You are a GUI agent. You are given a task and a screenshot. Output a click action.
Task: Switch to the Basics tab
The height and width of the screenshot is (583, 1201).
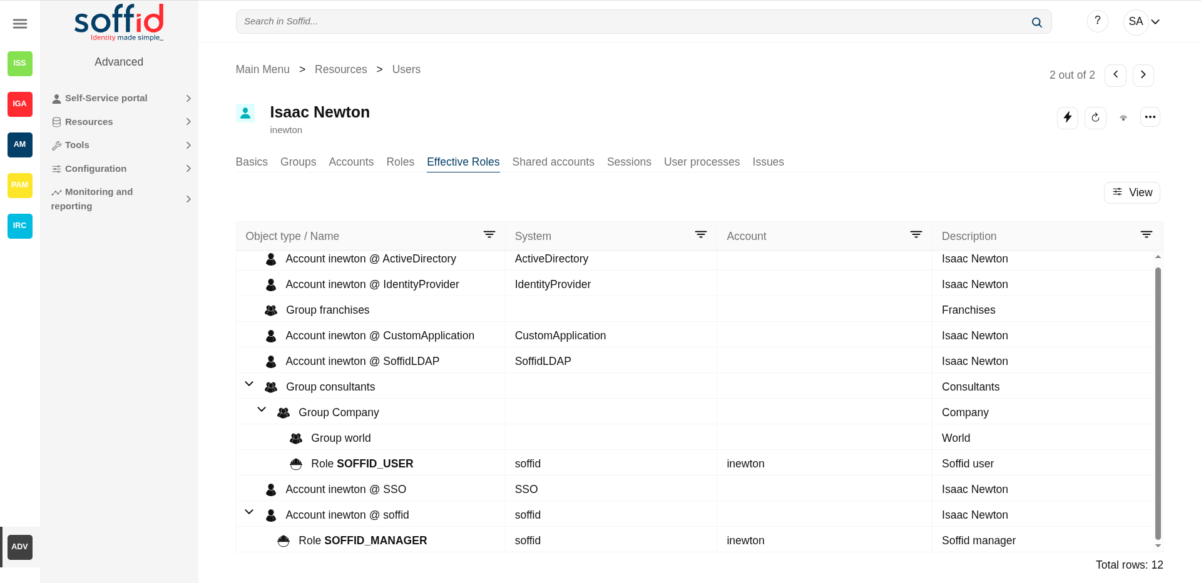coord(252,162)
